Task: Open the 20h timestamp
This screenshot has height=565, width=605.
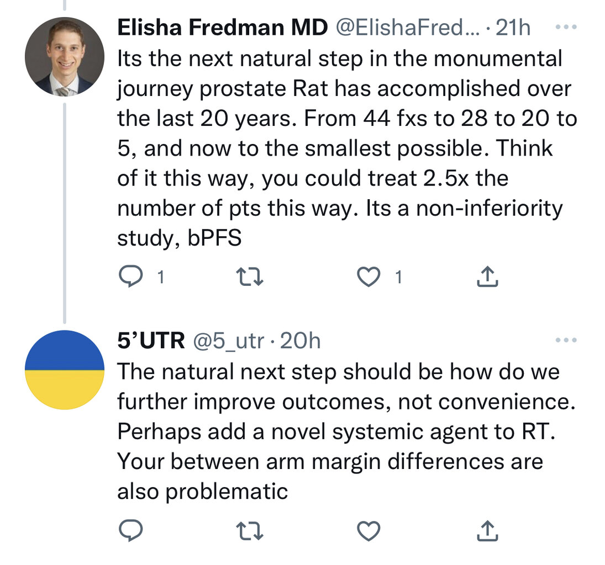Action: coord(300,340)
